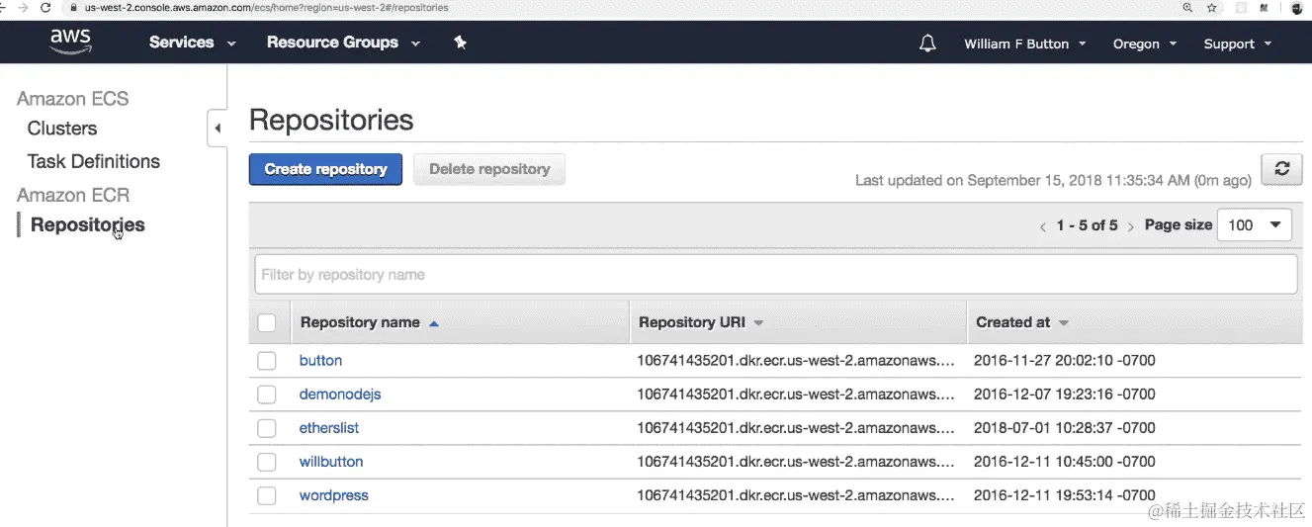
Task: Reload the page in the browser
Action: (x=45, y=7)
